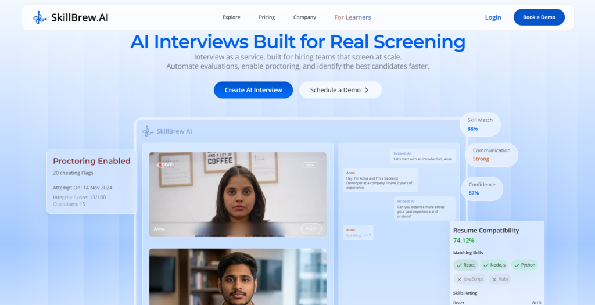
Task: Open the Pricing page
Action: click(267, 17)
